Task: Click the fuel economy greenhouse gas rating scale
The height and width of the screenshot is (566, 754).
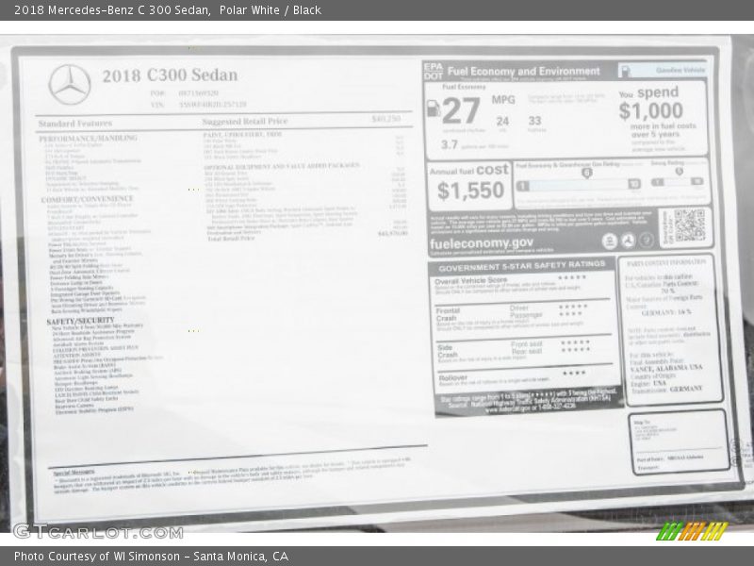Action: (579, 184)
